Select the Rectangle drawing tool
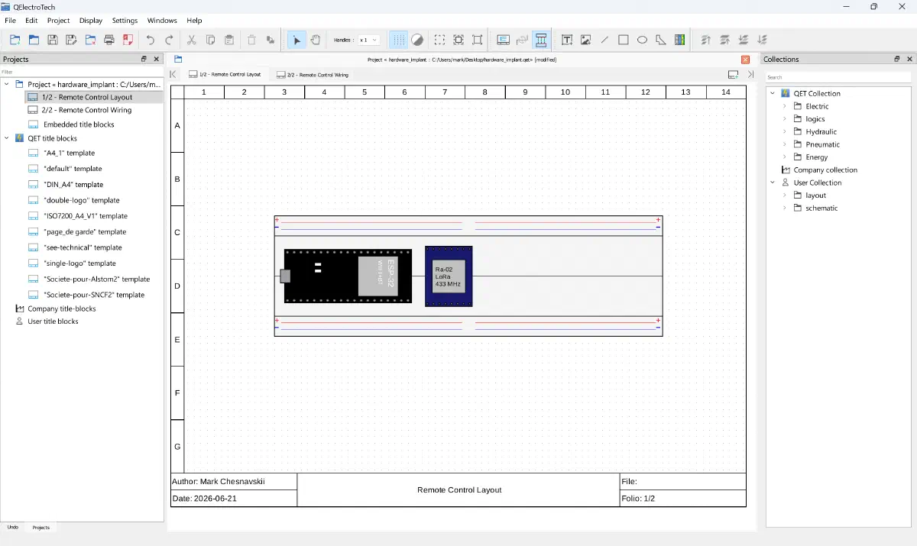Image resolution: width=917 pixels, height=546 pixels. (624, 40)
